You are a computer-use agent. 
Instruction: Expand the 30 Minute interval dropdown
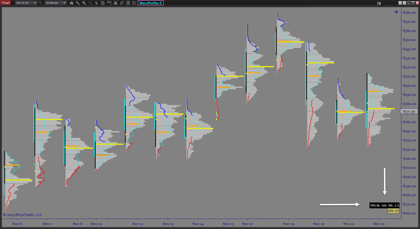pyautogui.click(x=55, y=3)
